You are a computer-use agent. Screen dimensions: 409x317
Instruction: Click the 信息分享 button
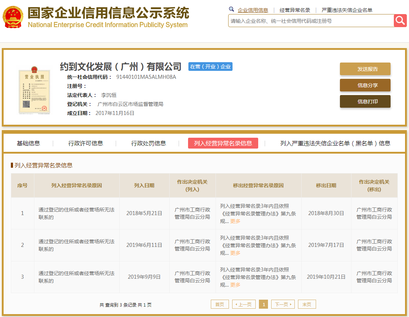pyautogui.click(x=365, y=85)
